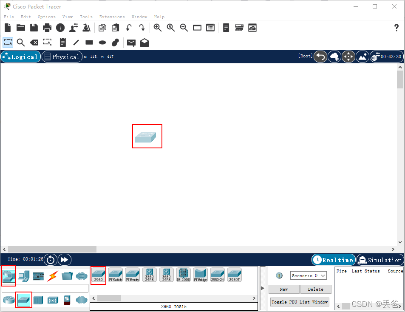Open help question mark icon

pyautogui.click(x=396, y=27)
